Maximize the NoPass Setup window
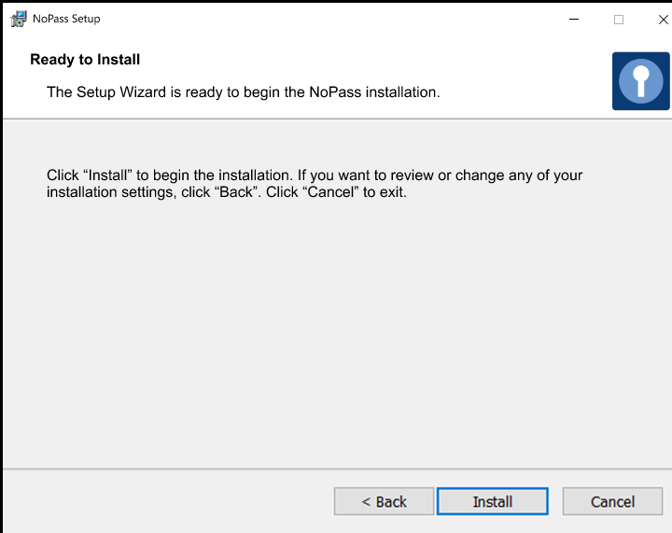This screenshot has height=533, width=672. [x=618, y=19]
